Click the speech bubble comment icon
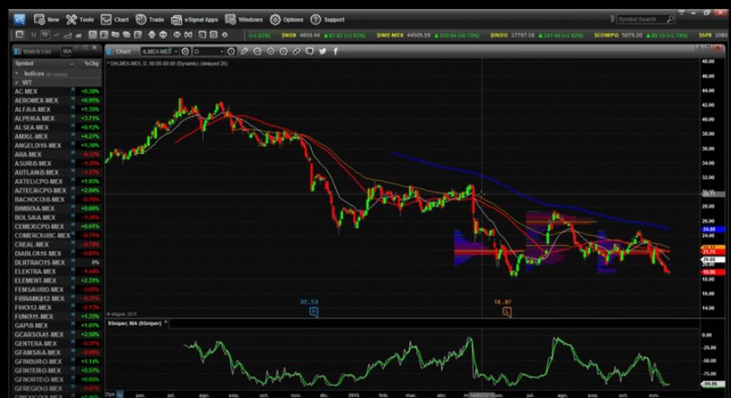Image resolution: width=731 pixels, height=398 pixels. click(309, 51)
